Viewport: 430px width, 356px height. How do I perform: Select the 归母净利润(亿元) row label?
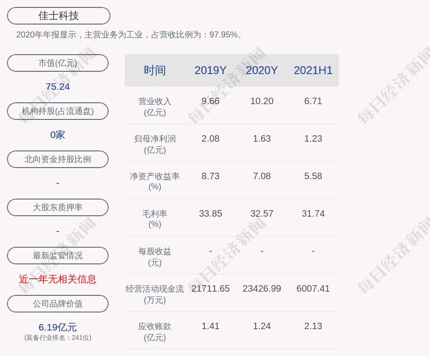point(155,144)
